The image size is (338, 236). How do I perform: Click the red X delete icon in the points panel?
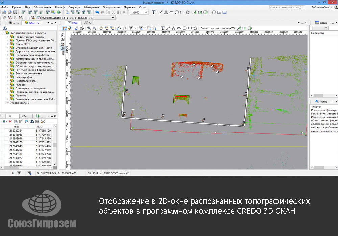(10, 122)
